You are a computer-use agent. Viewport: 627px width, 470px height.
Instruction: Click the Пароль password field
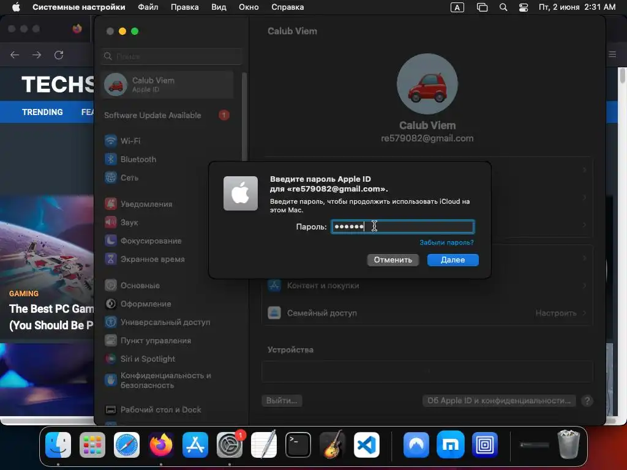403,226
